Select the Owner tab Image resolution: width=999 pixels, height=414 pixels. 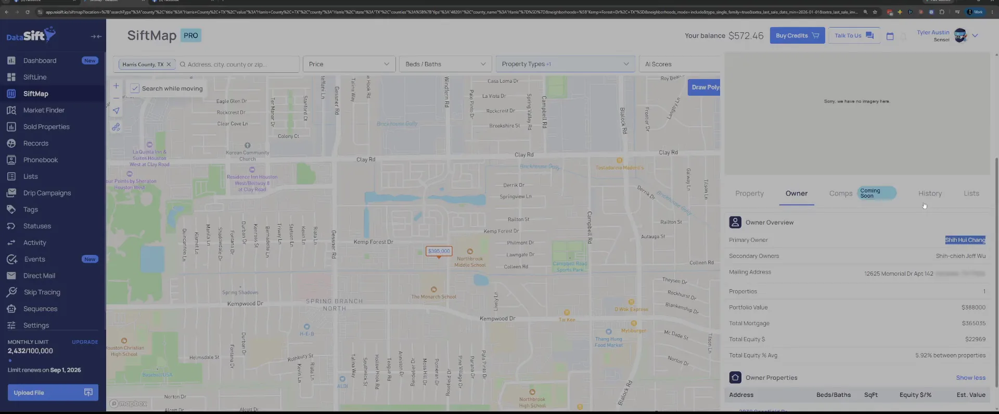pyautogui.click(x=797, y=193)
